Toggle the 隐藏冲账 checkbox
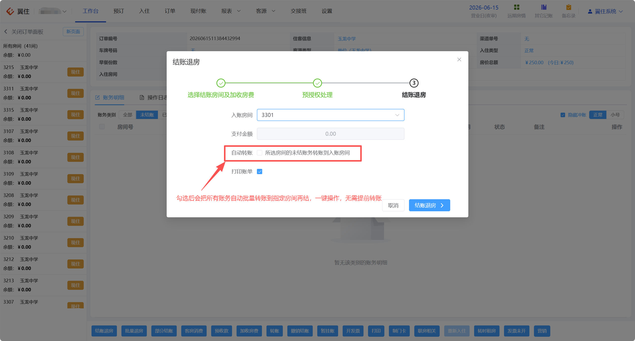 coord(563,115)
